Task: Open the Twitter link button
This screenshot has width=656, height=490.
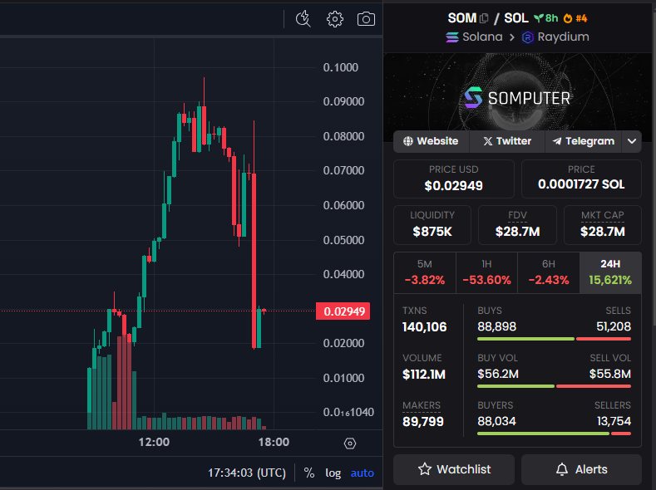Action: point(507,141)
